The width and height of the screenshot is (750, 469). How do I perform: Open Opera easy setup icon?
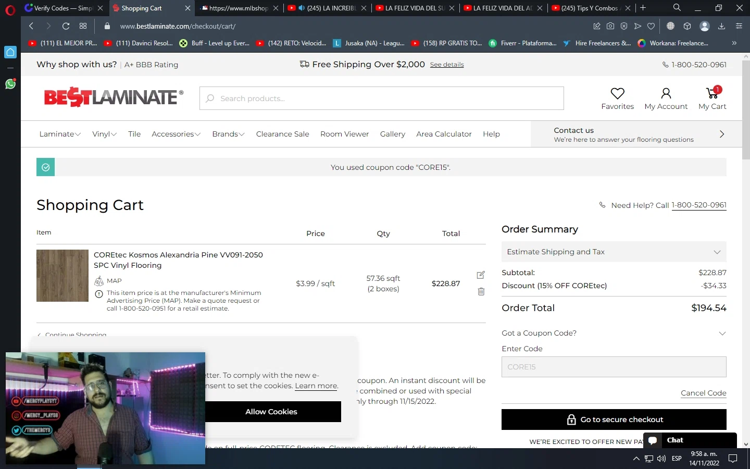click(x=739, y=26)
